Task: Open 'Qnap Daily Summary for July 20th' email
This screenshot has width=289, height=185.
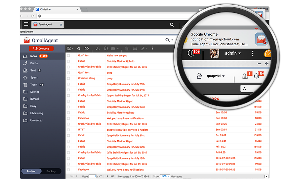Action: pos(126,147)
